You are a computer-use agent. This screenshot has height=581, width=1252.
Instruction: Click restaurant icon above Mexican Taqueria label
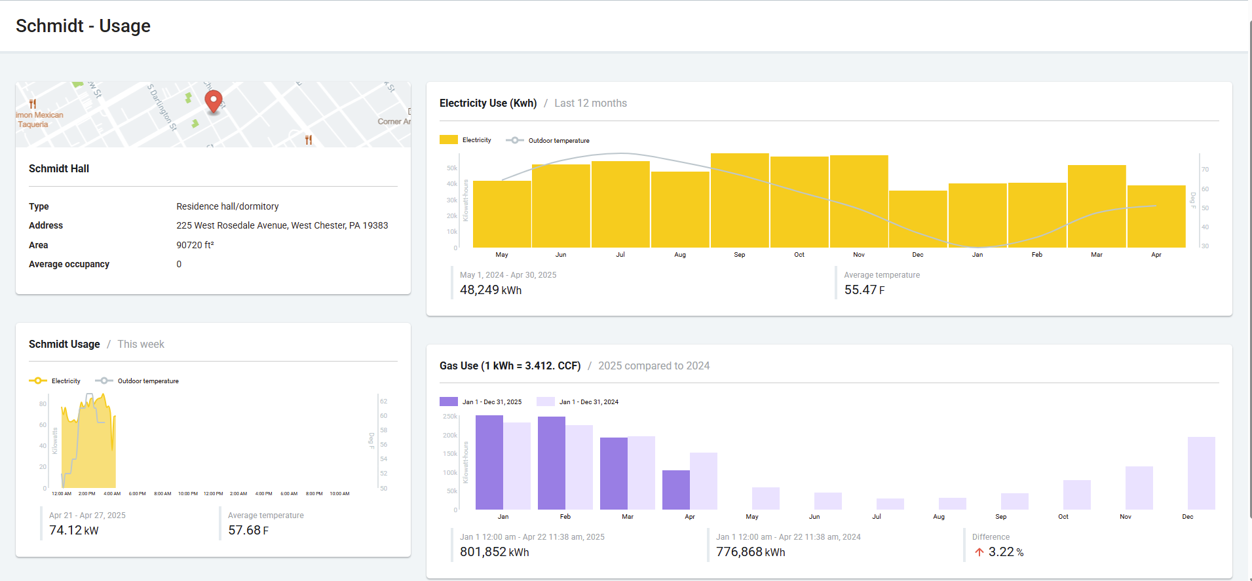33,103
